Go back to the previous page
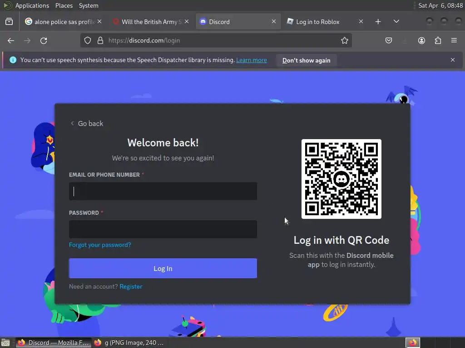The height and width of the screenshot is (348, 465). pos(11,40)
